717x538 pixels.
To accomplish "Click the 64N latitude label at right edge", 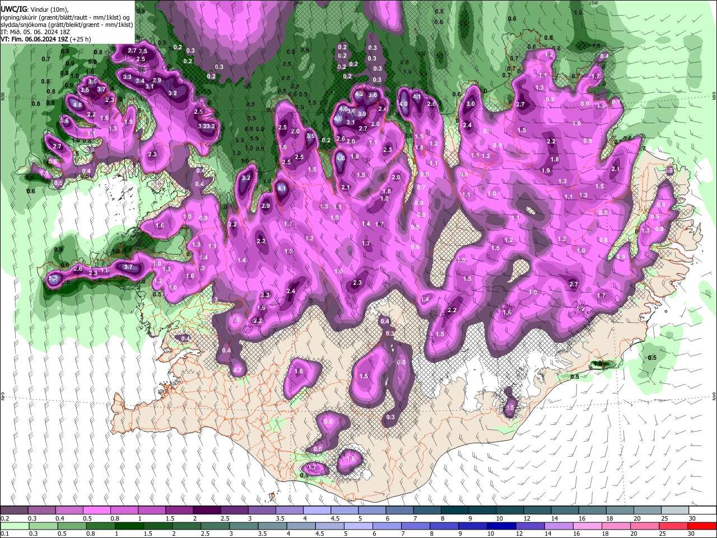I will (714, 396).
